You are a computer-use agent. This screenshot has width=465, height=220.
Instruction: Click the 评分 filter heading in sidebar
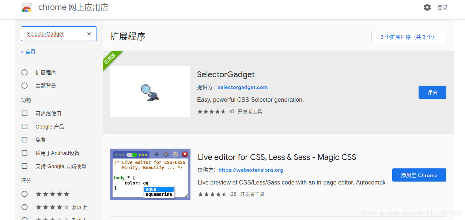tap(26, 180)
